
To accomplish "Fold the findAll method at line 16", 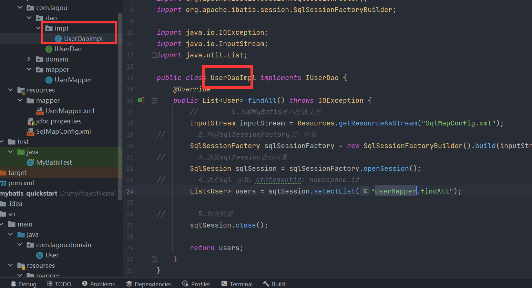I will (x=154, y=101).
